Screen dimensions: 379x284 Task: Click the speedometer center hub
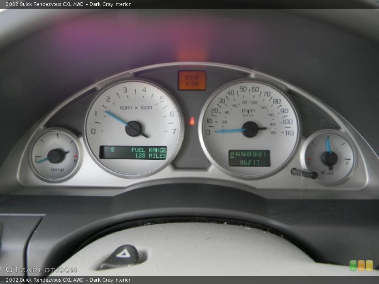(x=250, y=129)
